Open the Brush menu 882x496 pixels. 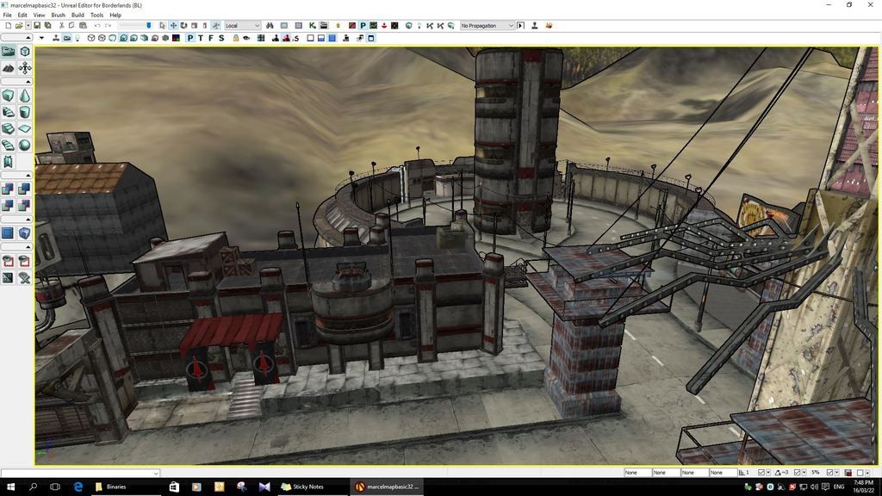(x=58, y=15)
